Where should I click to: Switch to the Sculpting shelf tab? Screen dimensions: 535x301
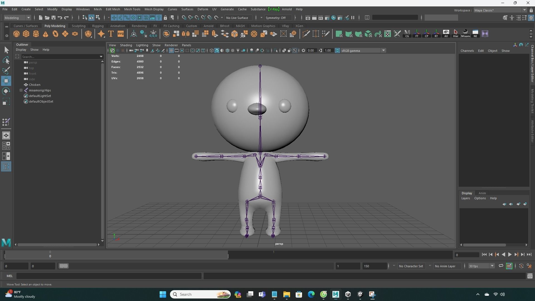[x=79, y=26]
